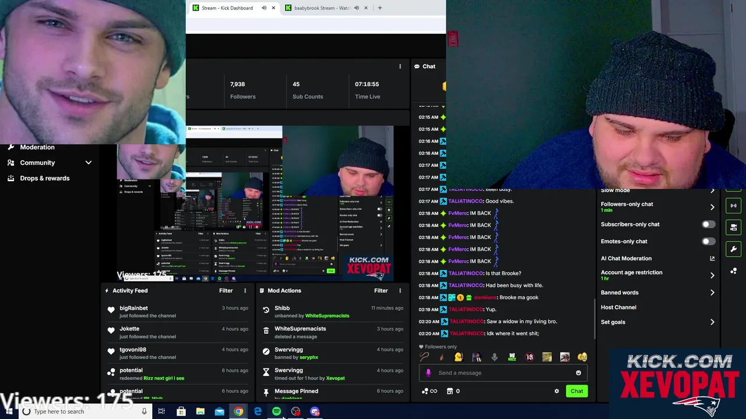The image size is (746, 419).
Task: Select Host Channel option
Action: click(618, 307)
